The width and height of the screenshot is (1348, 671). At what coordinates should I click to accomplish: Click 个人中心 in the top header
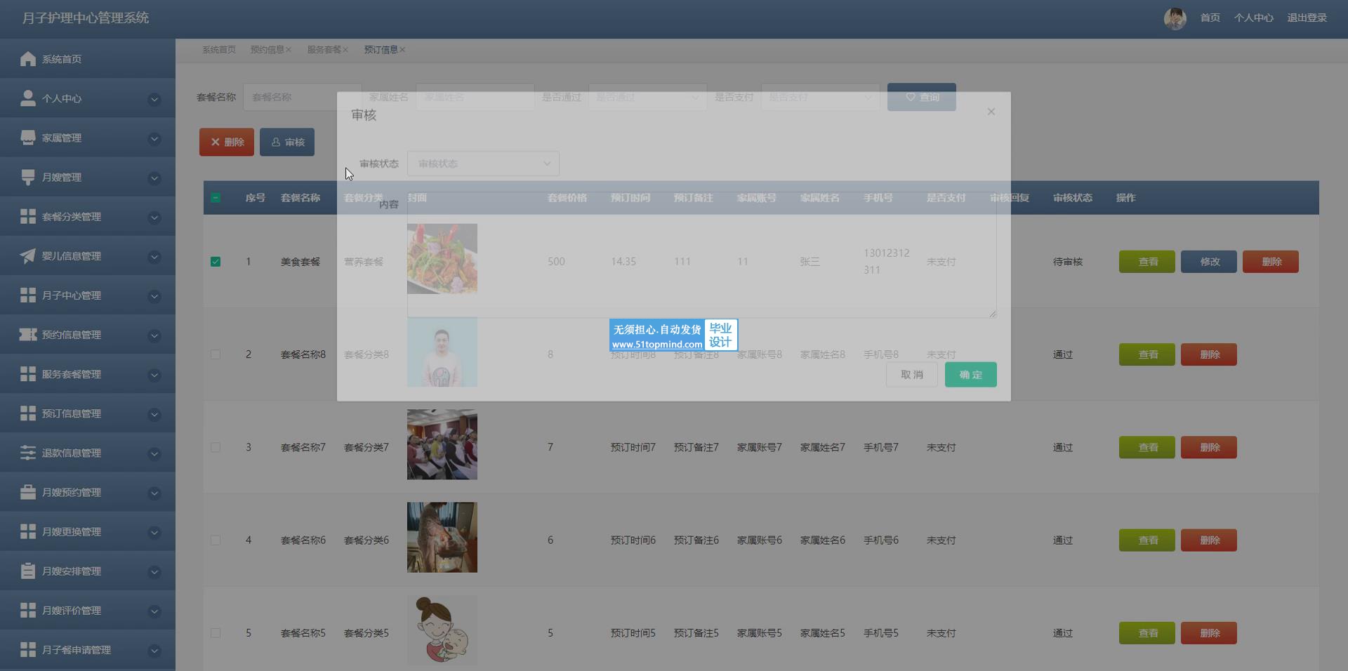click(x=1254, y=18)
